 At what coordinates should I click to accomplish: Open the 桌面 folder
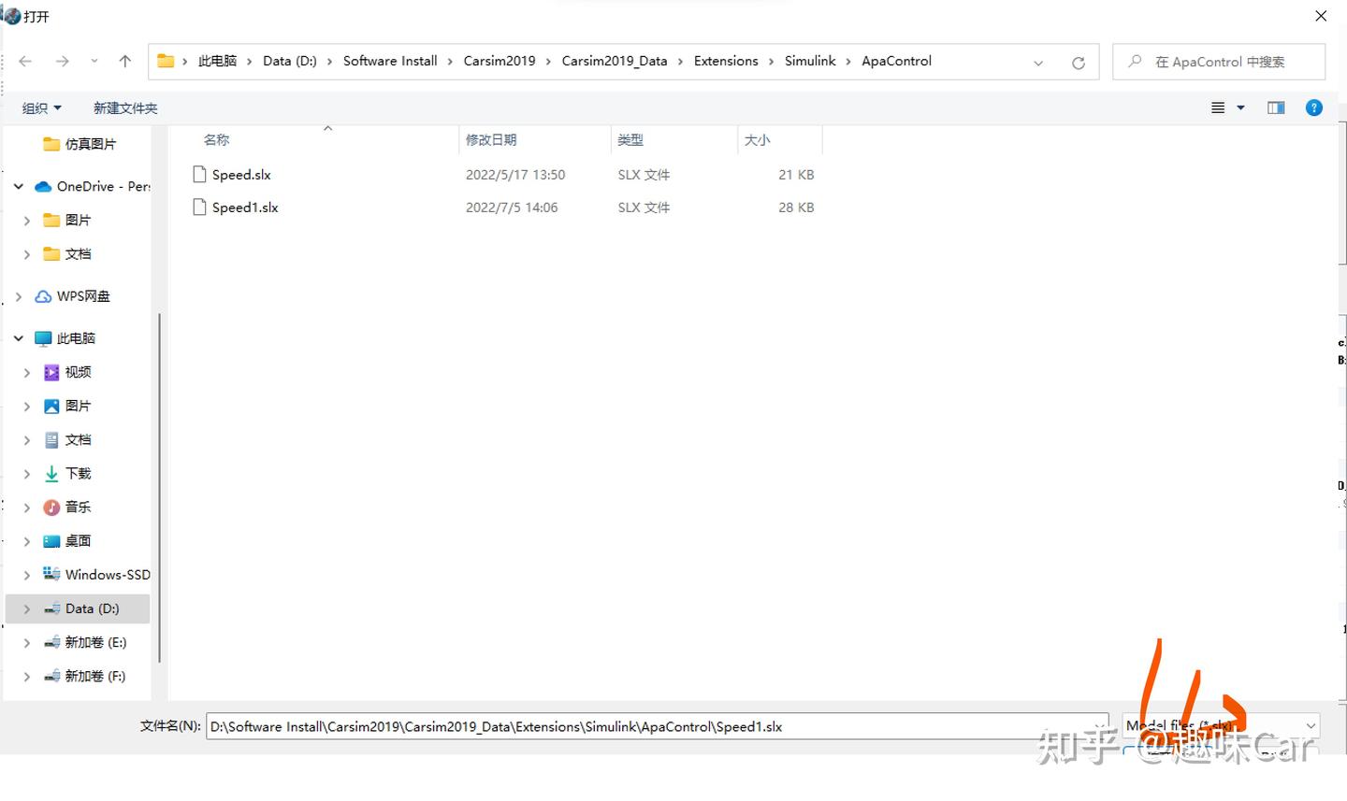click(x=67, y=540)
